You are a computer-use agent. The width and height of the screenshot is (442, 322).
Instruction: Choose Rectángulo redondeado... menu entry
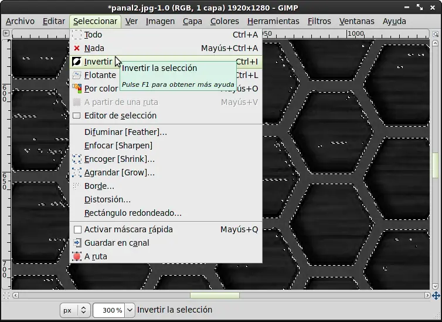click(166, 213)
